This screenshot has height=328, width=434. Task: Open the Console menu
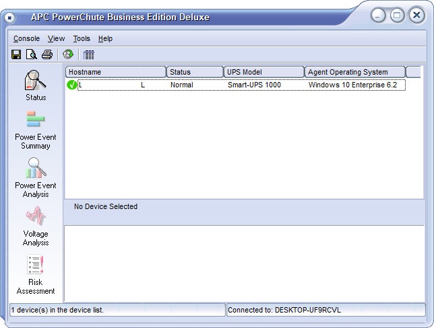point(26,39)
